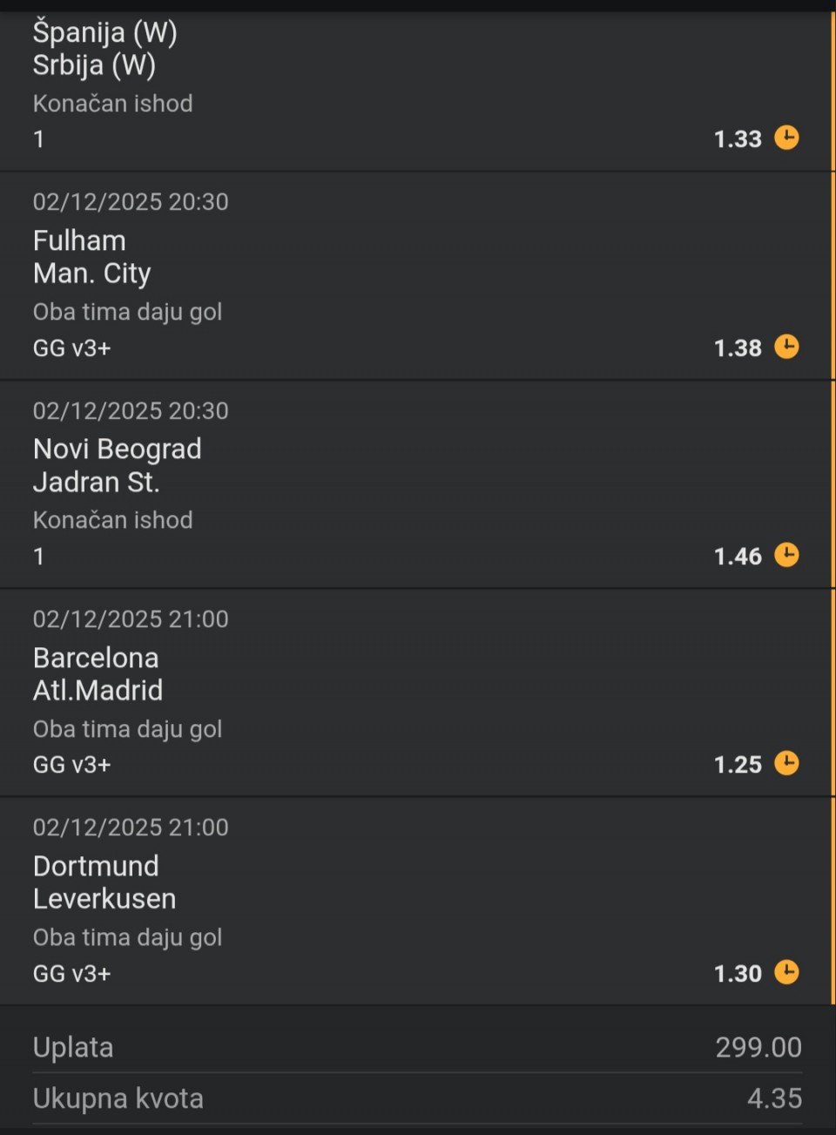836x1135 pixels.
Task: Click the clock icon for Fulham match
Action: coord(786,347)
